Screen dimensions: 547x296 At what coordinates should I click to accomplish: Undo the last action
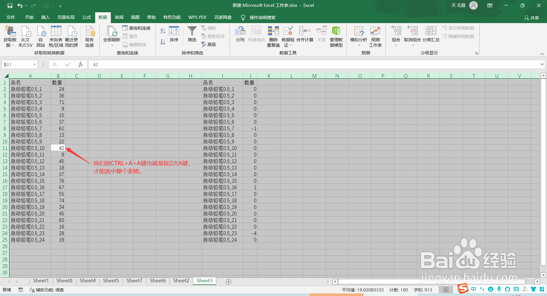coord(20,5)
